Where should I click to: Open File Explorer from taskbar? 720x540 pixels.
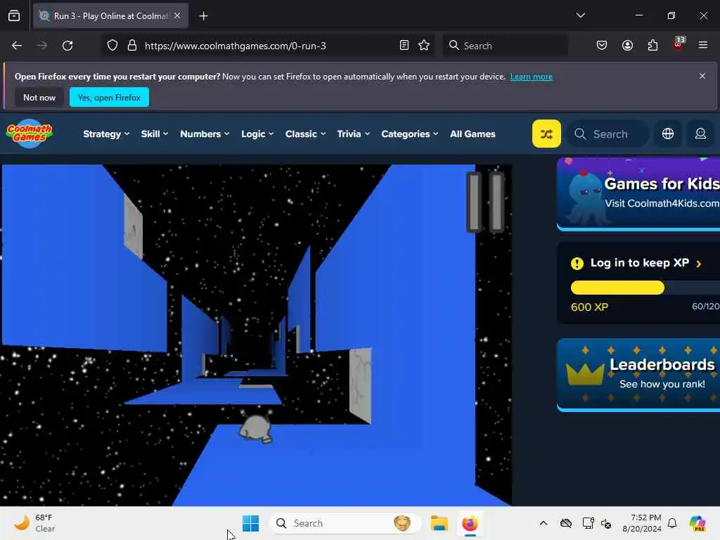[439, 523]
